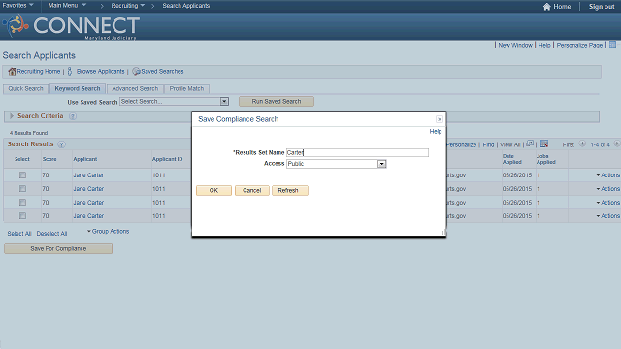Image resolution: width=621 pixels, height=349 pixels.
Task: Click the New Window link
Action: tap(515, 46)
